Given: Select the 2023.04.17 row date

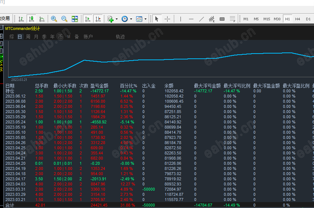Looking at the screenshot, I should [16, 179].
